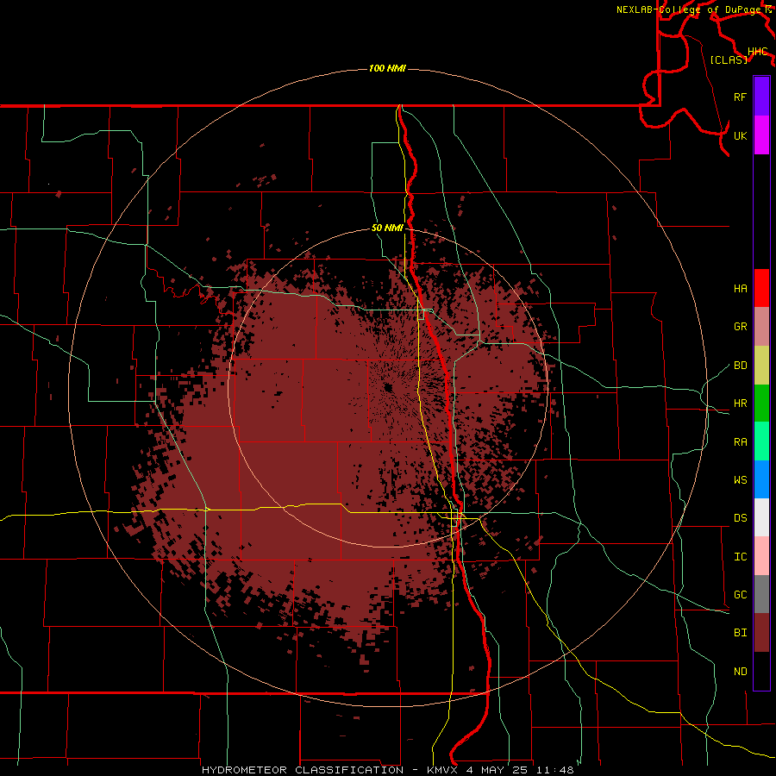Viewport: 776px width, 776px height.
Task: Click the radar site center dot
Action: 389,387
